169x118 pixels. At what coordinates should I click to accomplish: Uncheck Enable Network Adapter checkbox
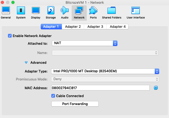(10, 36)
